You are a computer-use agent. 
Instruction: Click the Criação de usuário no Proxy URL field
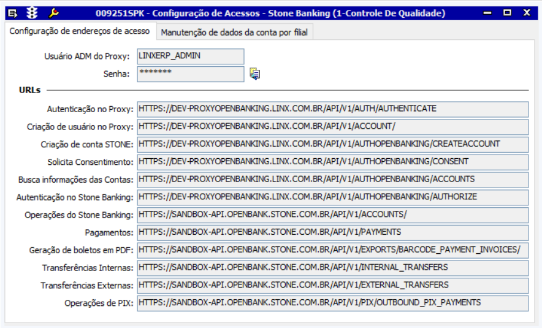coord(332,126)
